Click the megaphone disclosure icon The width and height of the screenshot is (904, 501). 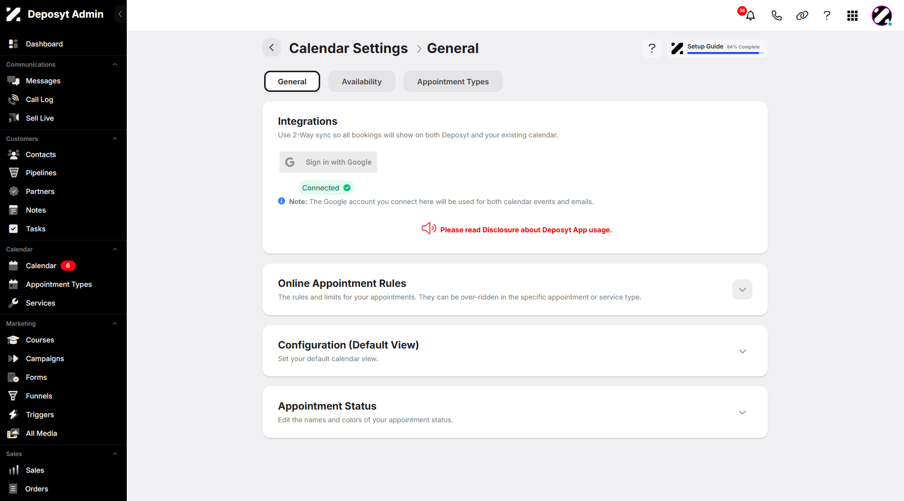(x=429, y=229)
